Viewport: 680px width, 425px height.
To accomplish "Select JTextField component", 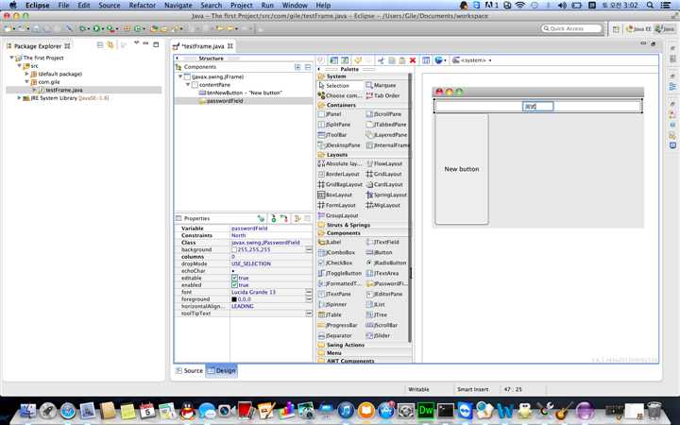I will (x=382, y=243).
